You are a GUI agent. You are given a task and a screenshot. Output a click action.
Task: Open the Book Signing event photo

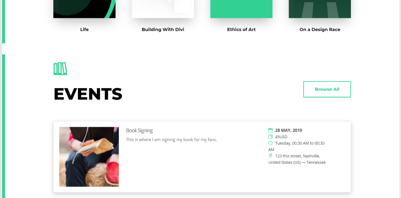tap(89, 156)
